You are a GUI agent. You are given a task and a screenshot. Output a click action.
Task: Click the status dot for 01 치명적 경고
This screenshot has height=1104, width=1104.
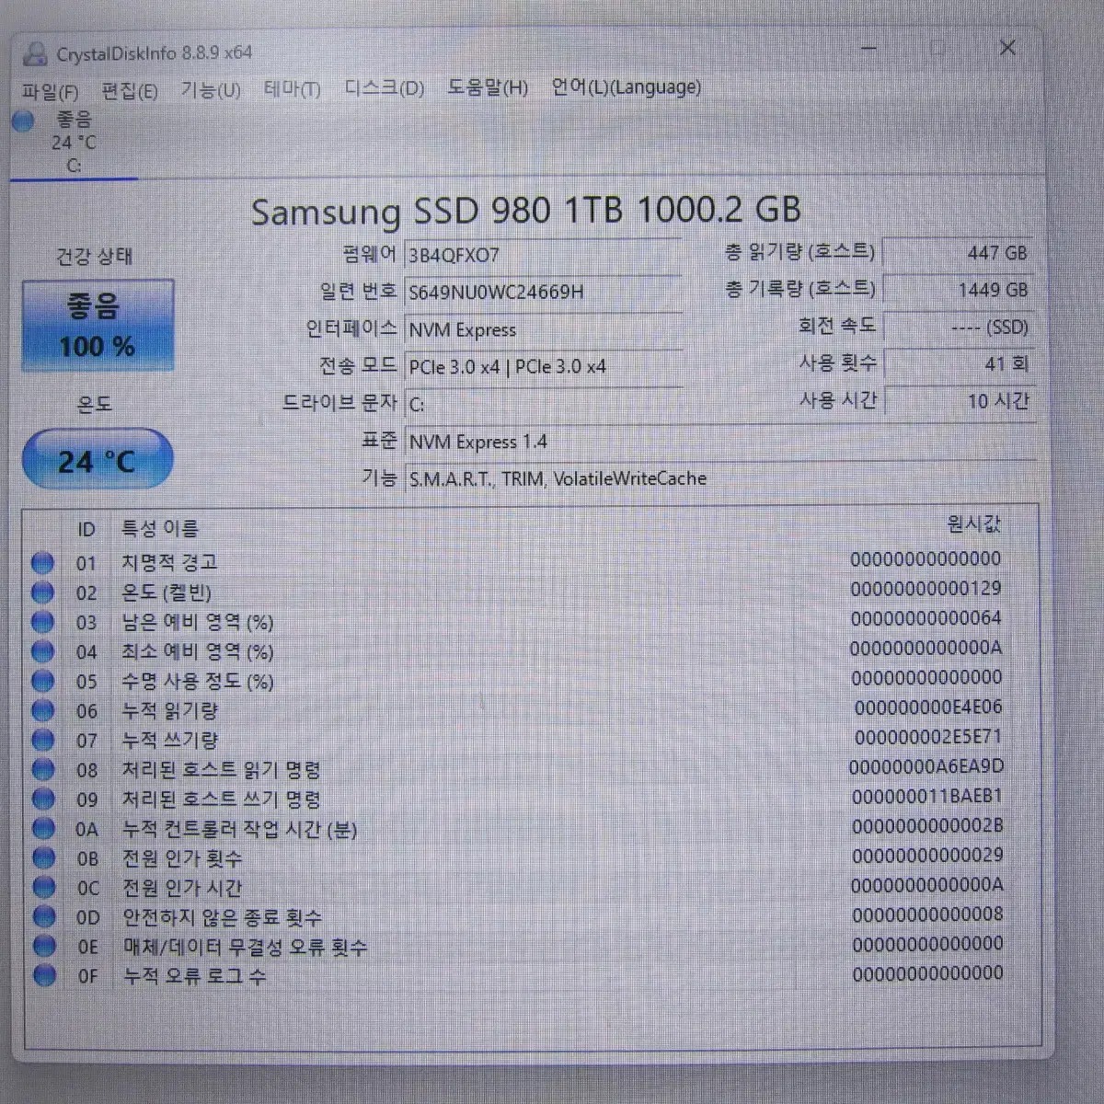pyautogui.click(x=42, y=563)
